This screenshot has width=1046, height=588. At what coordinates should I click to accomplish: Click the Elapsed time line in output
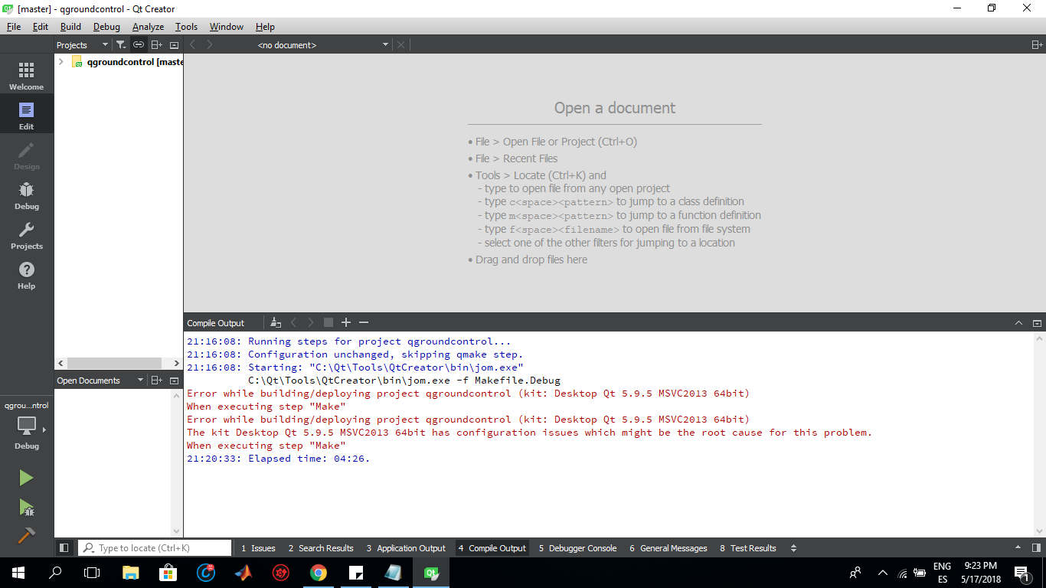(x=279, y=459)
